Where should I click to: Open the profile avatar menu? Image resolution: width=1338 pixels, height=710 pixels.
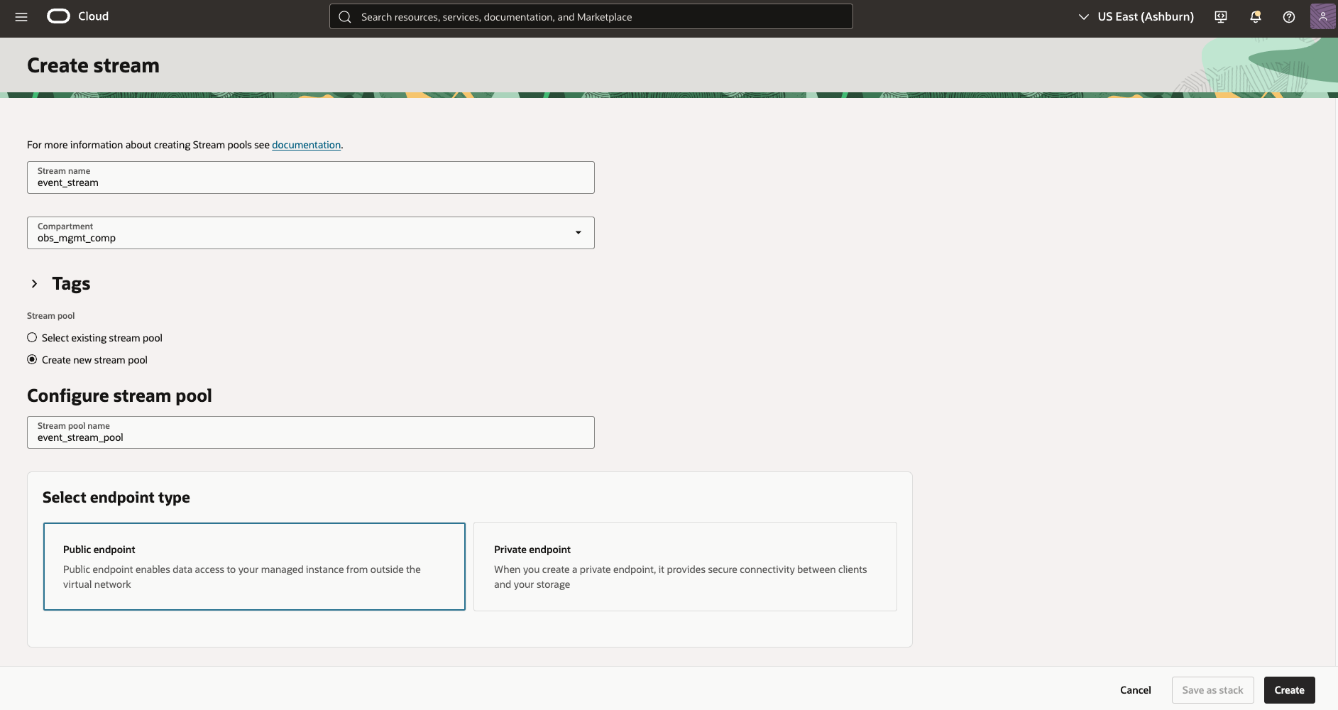tap(1322, 16)
